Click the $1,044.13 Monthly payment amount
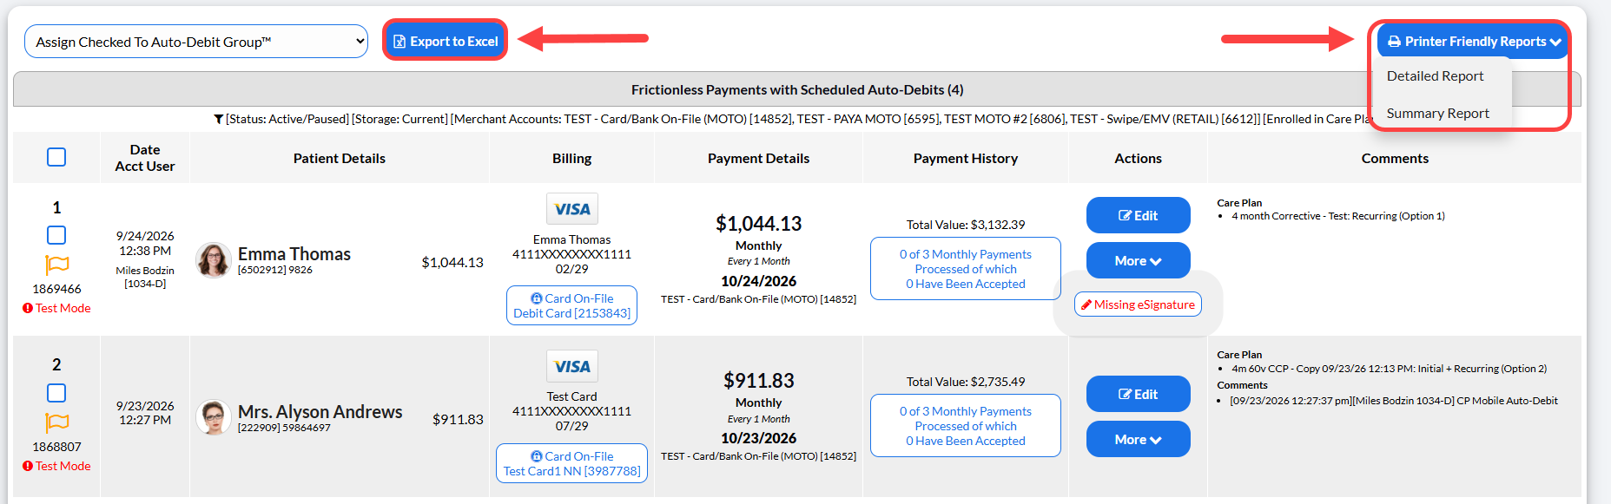The width and height of the screenshot is (1611, 504). [x=758, y=224]
